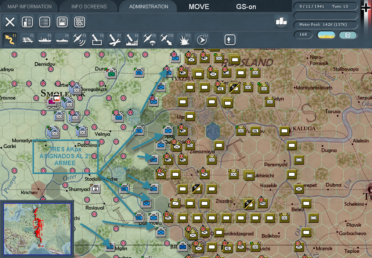
Task: Click the Roslavl town label
Action: [95, 208]
